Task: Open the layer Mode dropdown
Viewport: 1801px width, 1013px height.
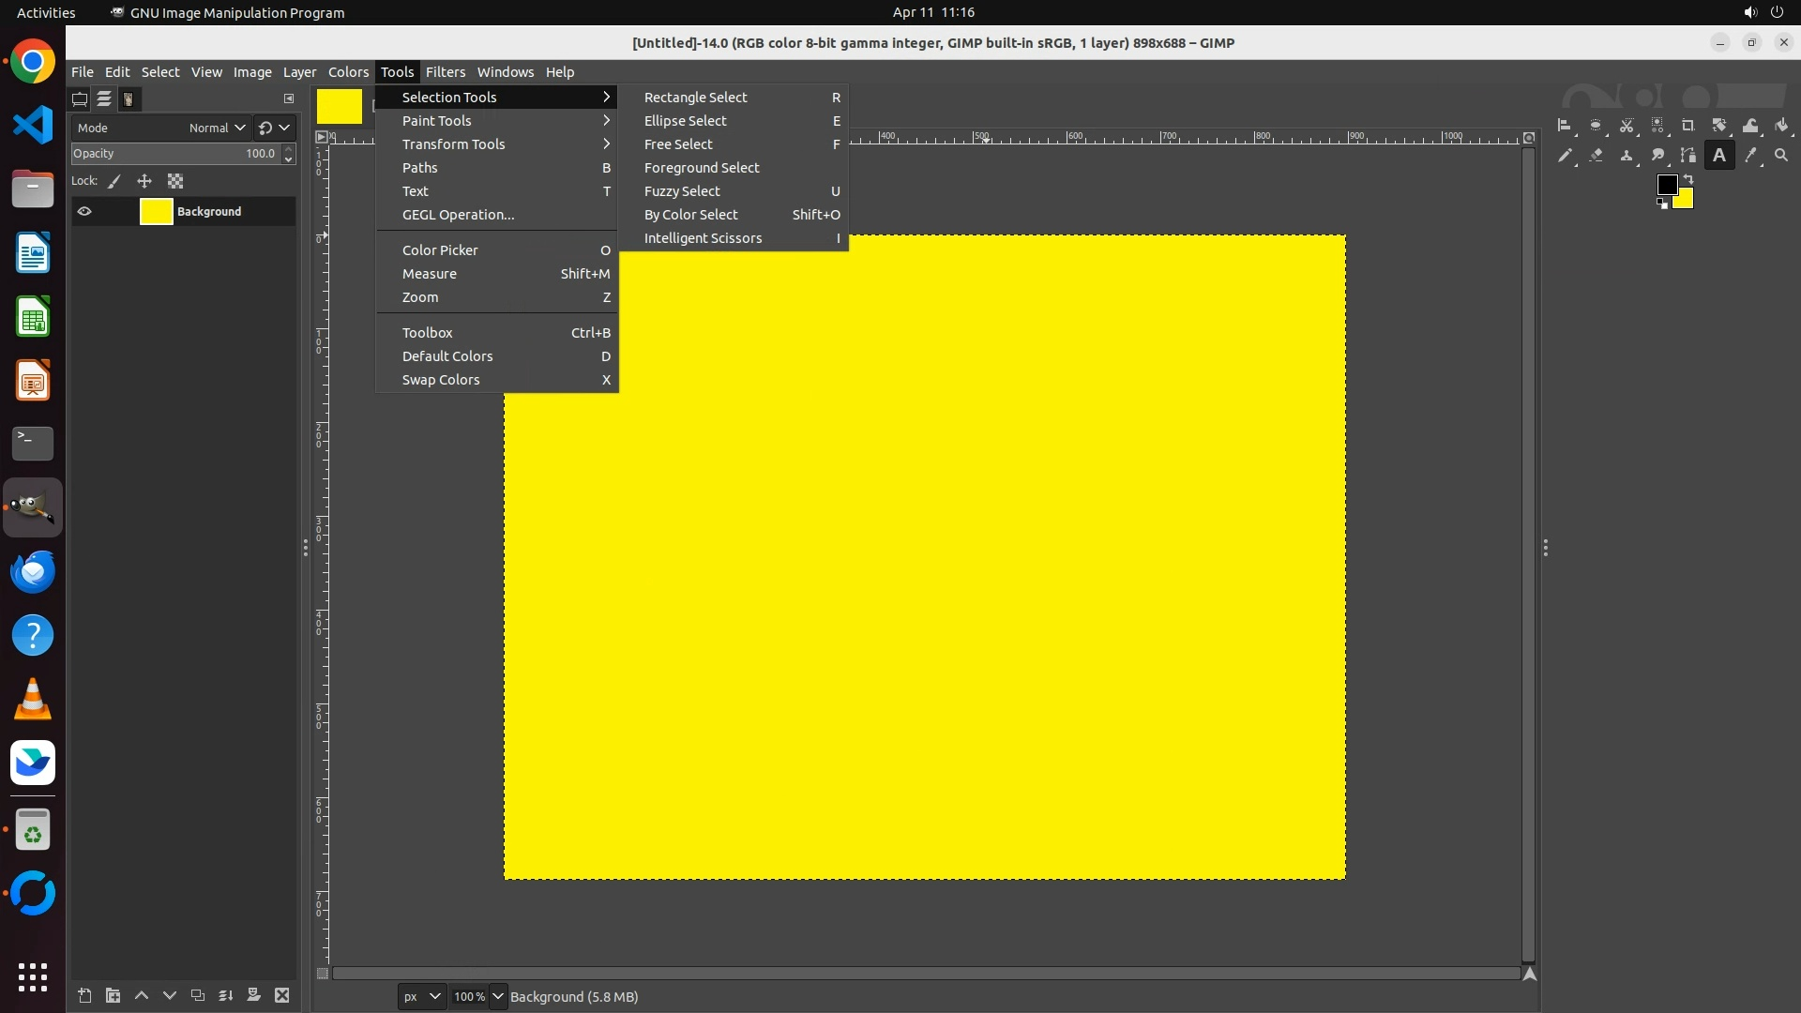Action: tap(216, 128)
